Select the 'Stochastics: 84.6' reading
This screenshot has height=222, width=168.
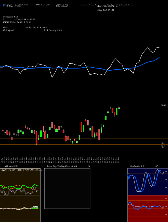pos(10,17)
